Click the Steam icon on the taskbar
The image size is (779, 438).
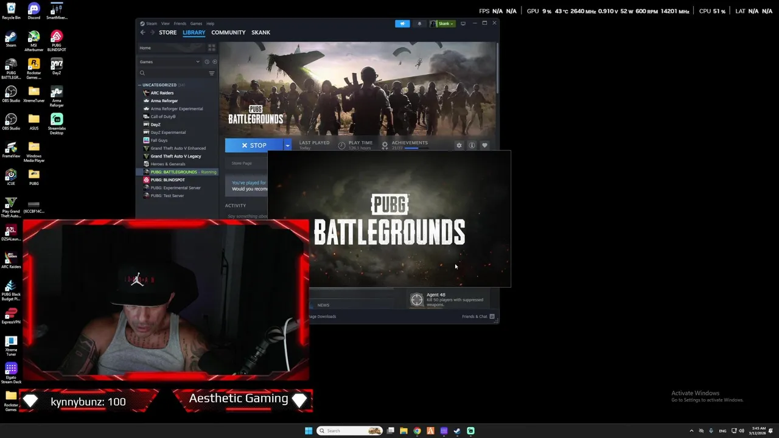point(457,431)
